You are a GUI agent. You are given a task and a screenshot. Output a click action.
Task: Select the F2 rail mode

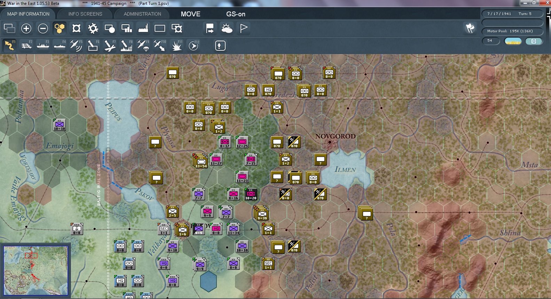click(26, 45)
